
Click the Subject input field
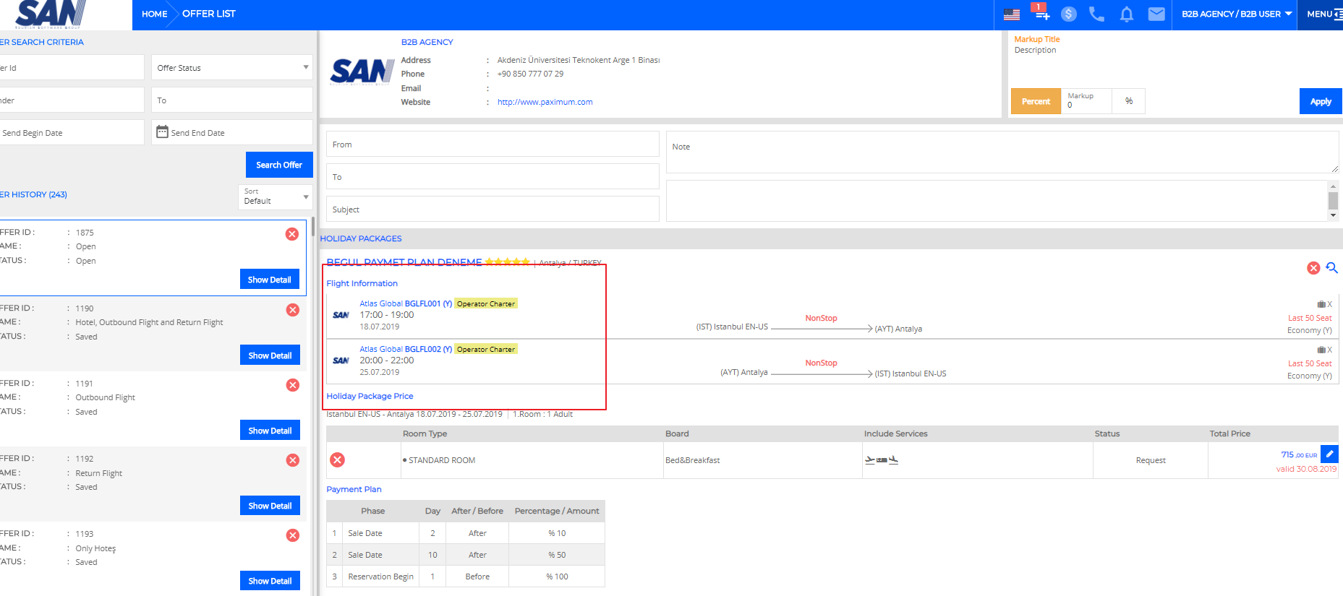(493, 210)
